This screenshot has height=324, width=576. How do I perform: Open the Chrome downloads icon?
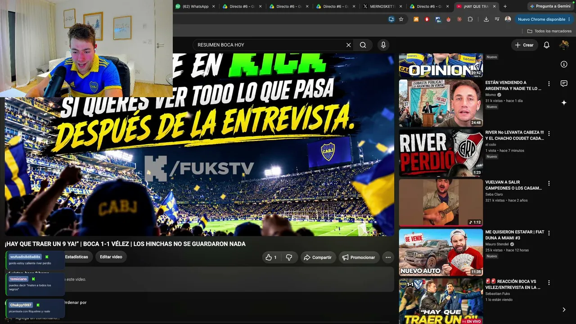click(486, 19)
